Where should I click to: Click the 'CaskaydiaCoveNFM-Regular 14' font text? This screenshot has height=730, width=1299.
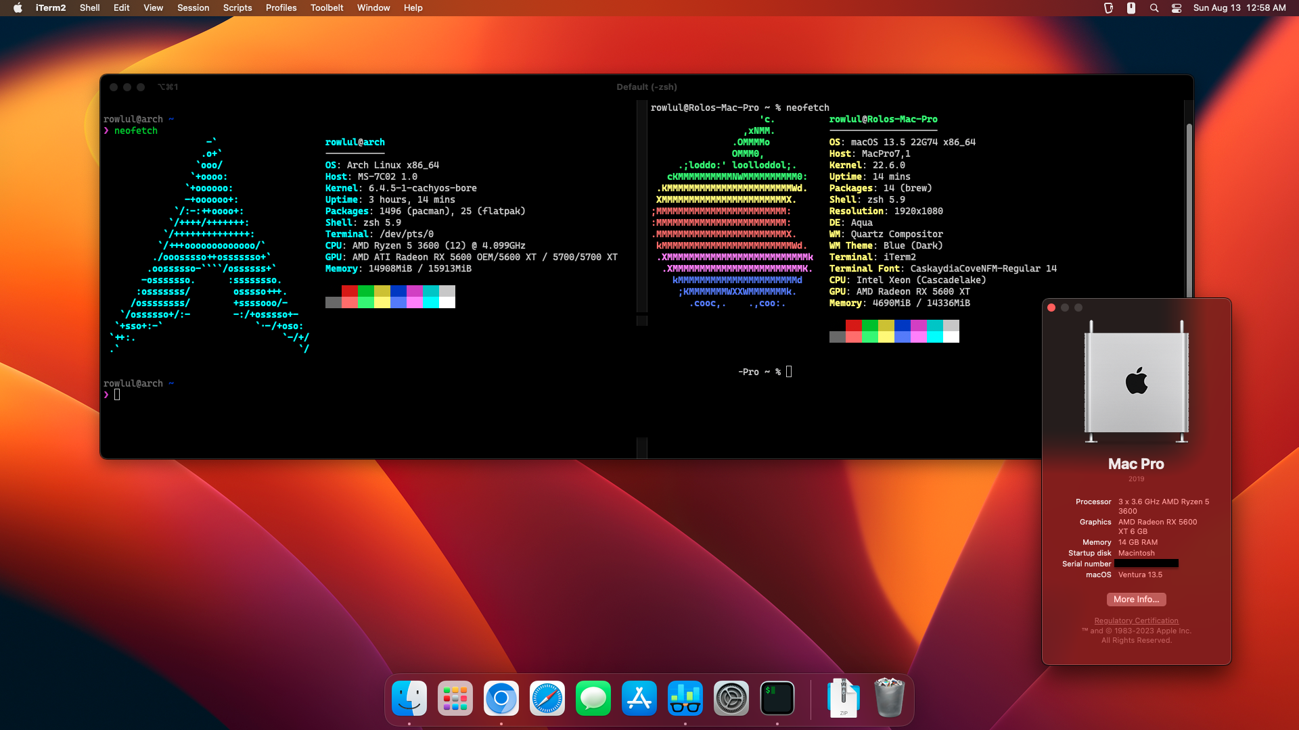coord(984,269)
